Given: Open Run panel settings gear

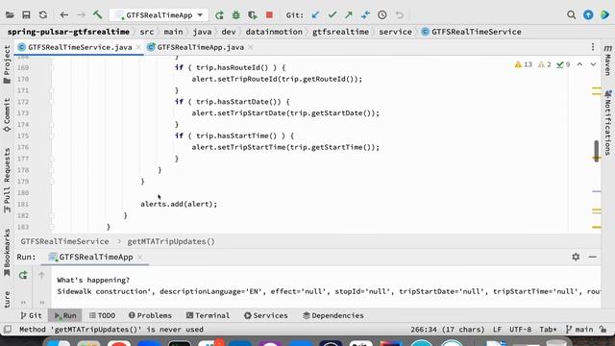Looking at the screenshot, I should click(576, 257).
